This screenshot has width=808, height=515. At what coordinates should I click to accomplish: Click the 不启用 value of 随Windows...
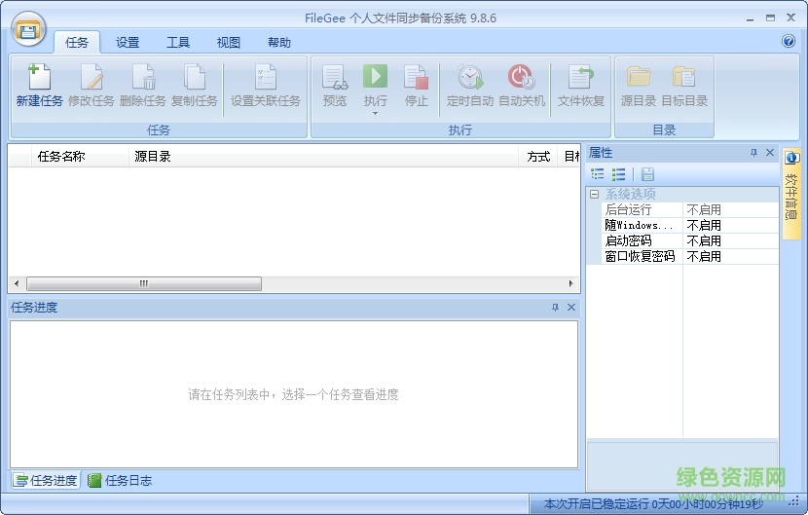click(704, 225)
